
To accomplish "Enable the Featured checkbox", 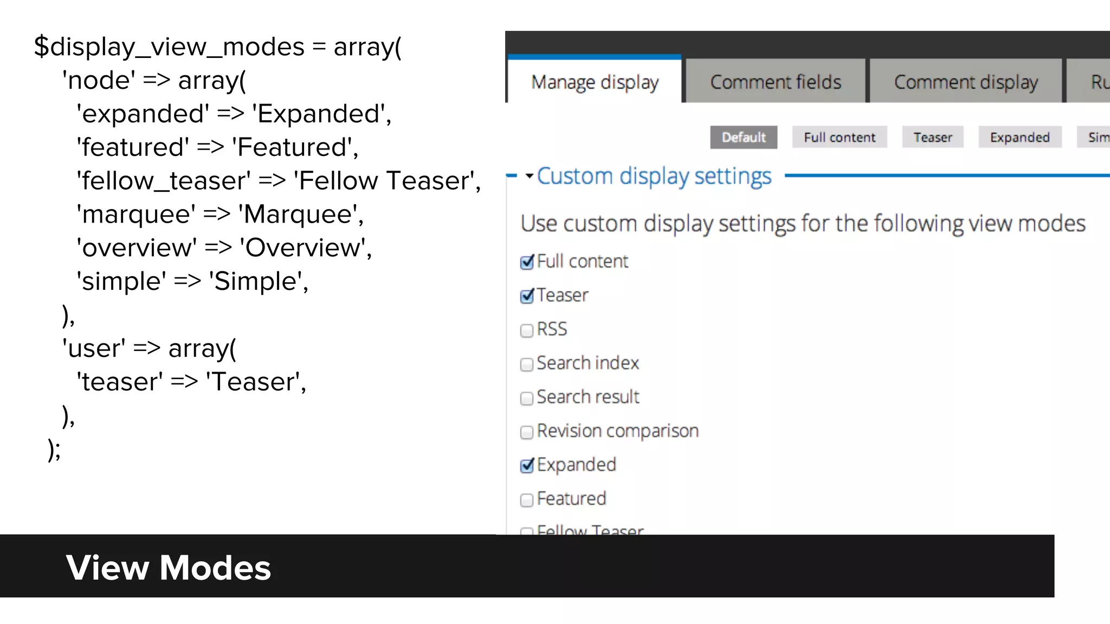I will point(527,500).
